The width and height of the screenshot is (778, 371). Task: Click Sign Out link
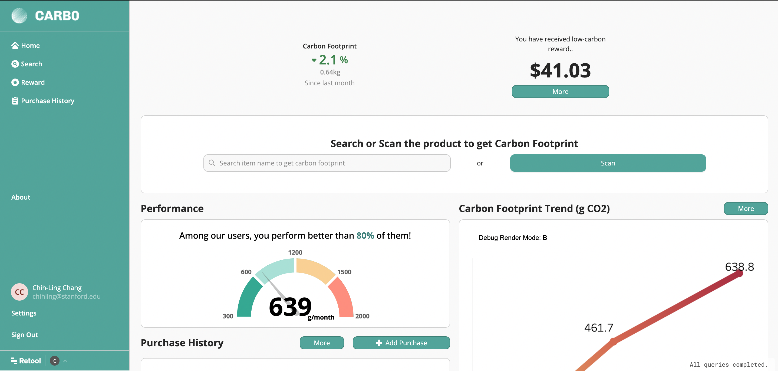(x=24, y=335)
